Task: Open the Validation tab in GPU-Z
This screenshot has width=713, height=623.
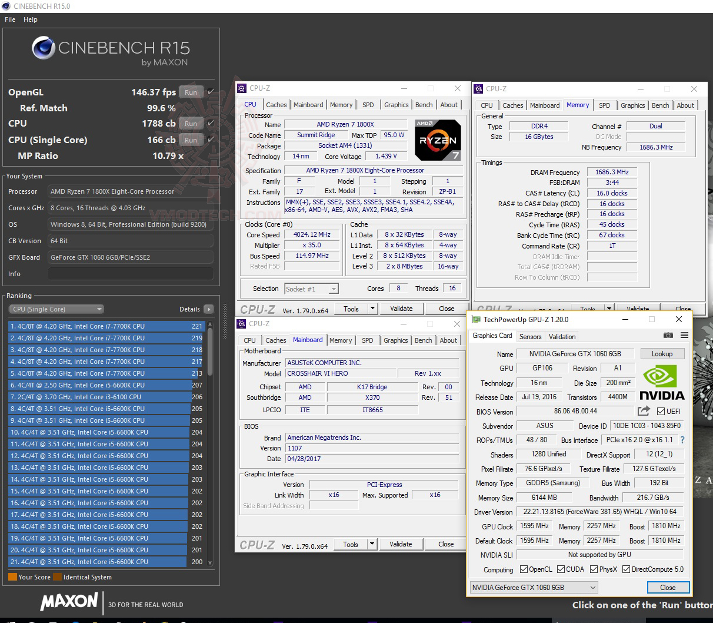Action: pyautogui.click(x=562, y=337)
